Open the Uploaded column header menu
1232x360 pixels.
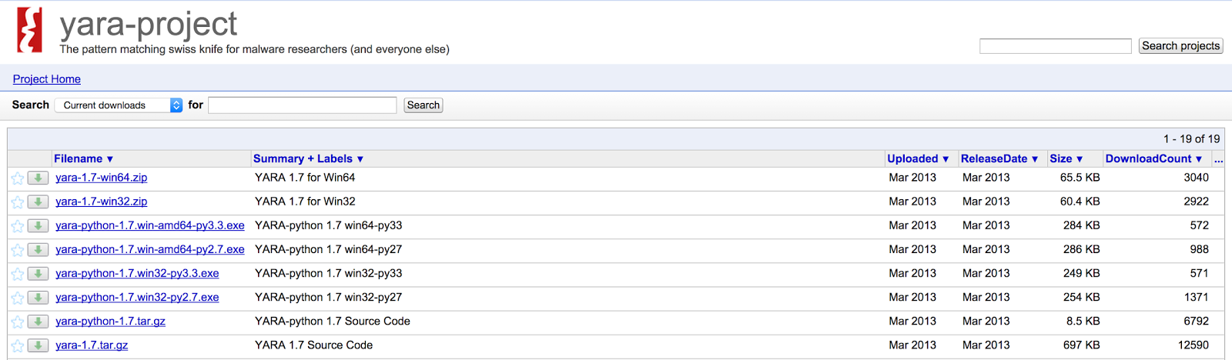point(918,158)
